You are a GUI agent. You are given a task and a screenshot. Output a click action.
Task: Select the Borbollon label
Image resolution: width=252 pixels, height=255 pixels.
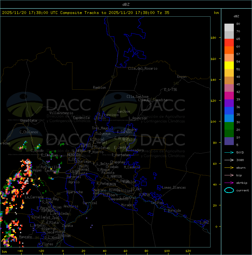tap(89, 146)
